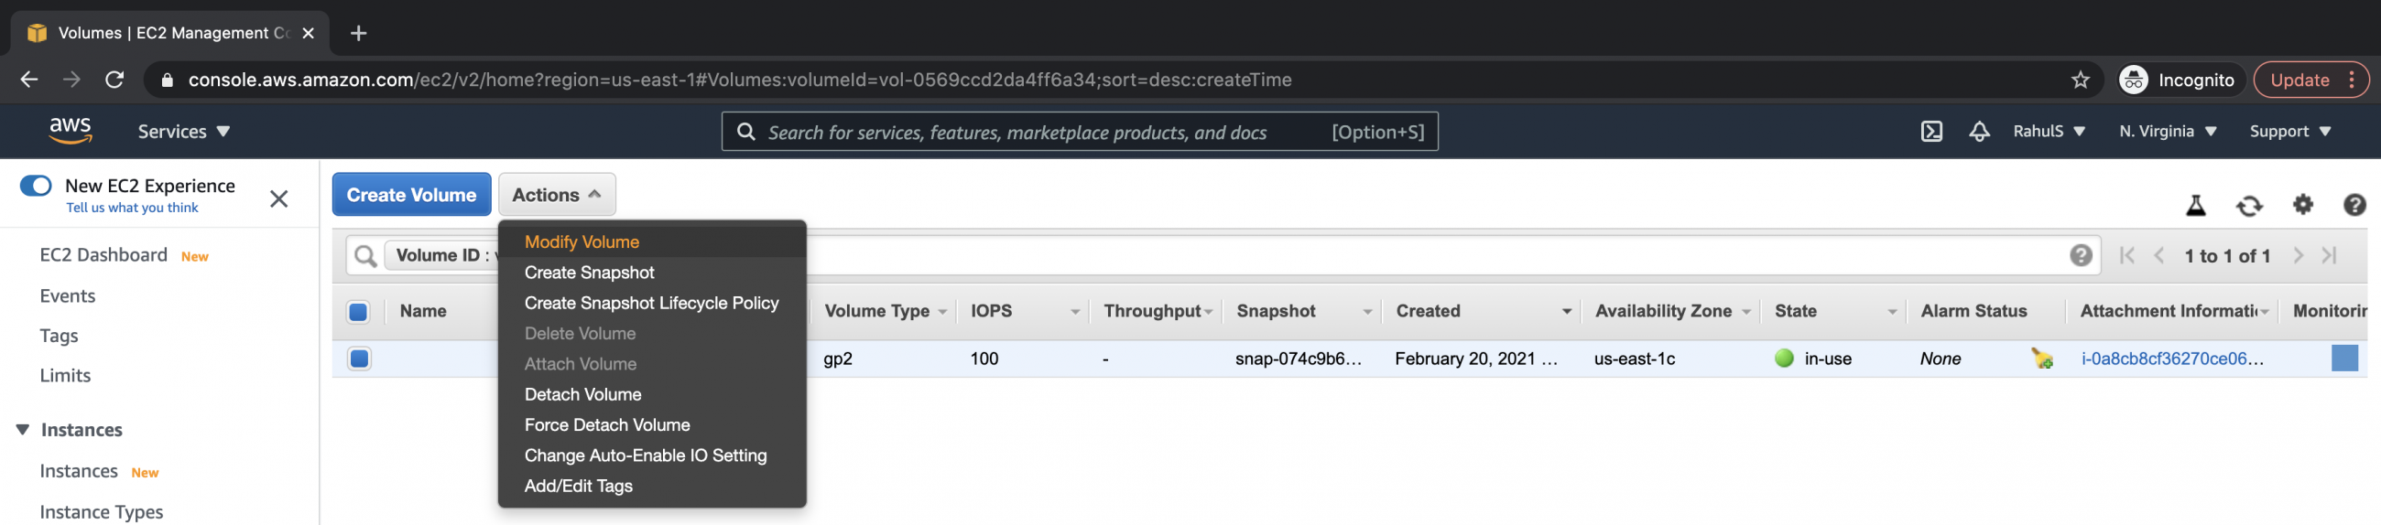Close the New EC2 Experience banner

tap(279, 198)
